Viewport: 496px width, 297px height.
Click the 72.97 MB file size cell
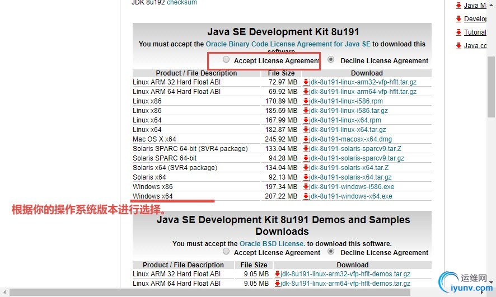[281, 82]
